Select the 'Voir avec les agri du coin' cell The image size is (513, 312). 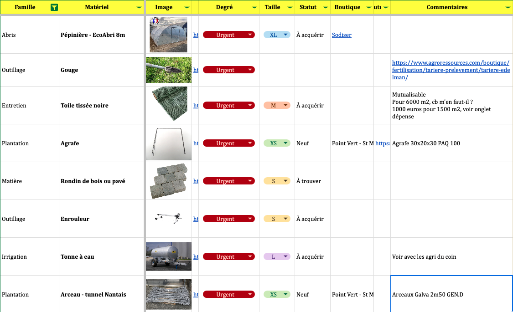tap(451, 257)
